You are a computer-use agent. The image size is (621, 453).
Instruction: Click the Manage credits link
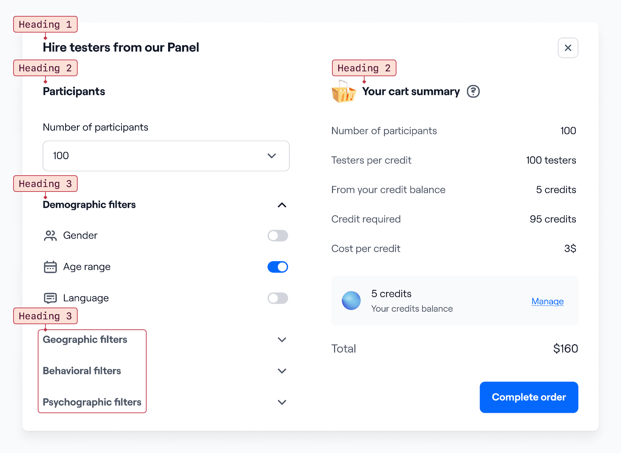click(548, 301)
